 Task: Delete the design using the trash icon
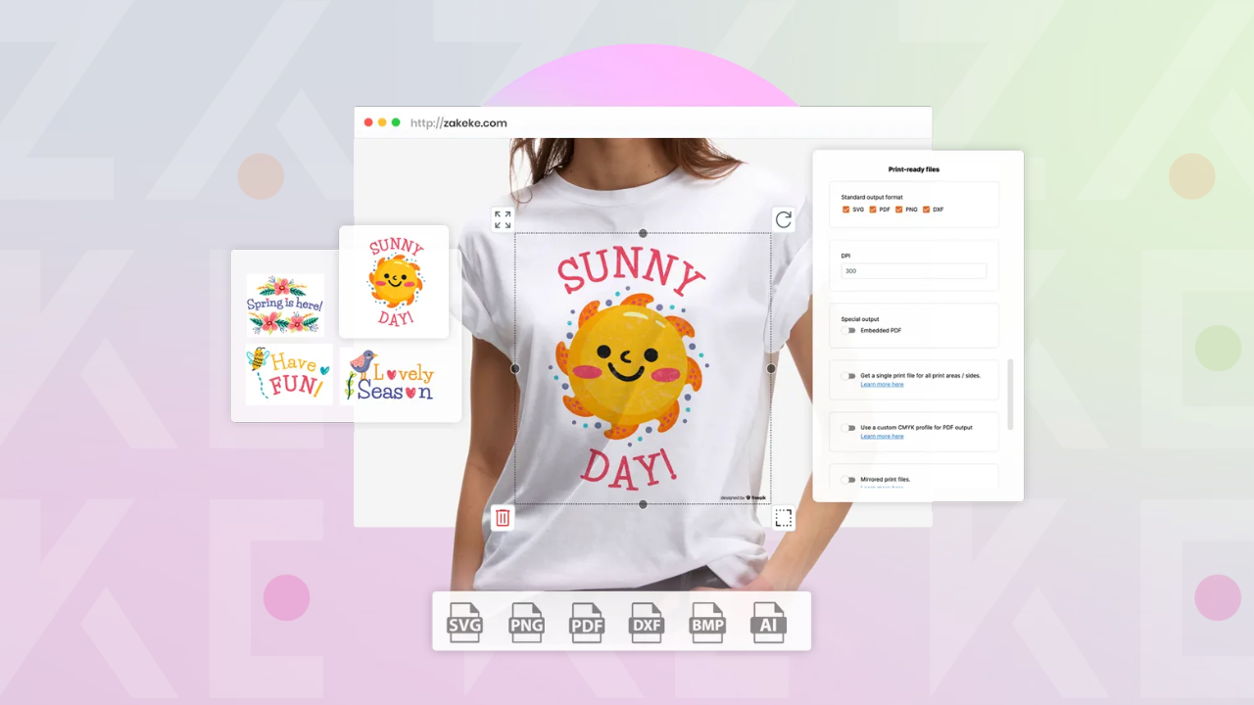click(x=502, y=517)
